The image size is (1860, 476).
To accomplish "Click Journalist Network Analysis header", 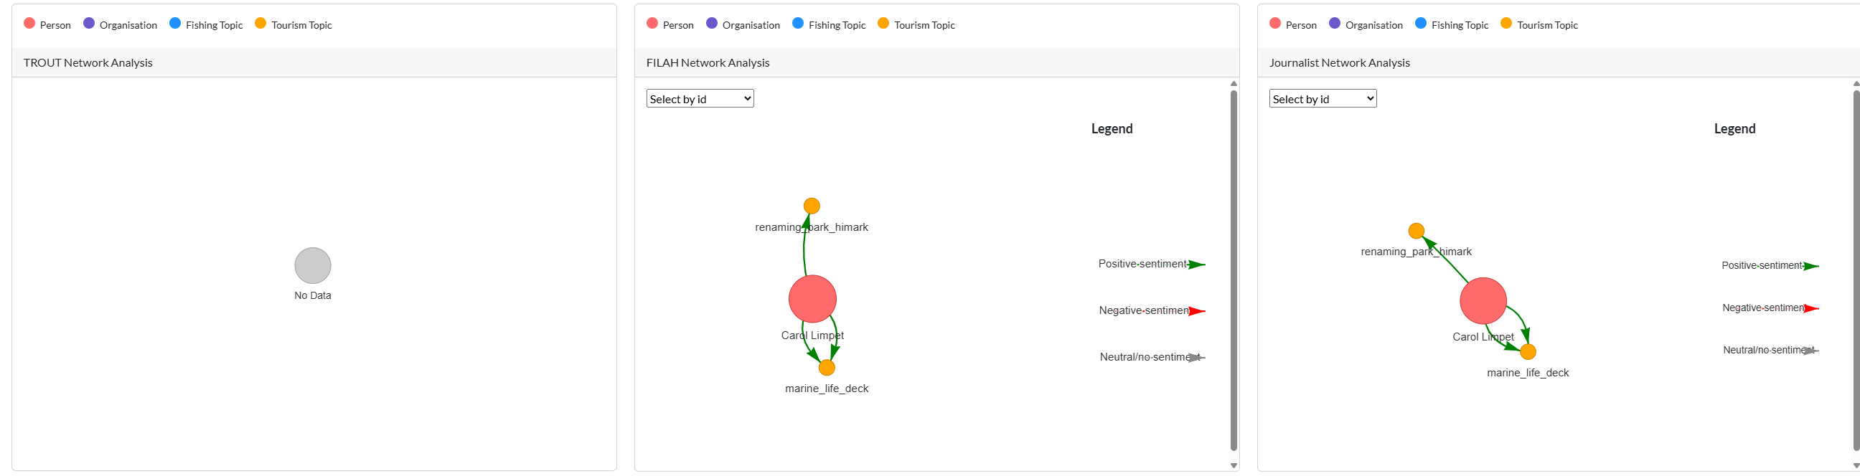I will tap(1340, 63).
